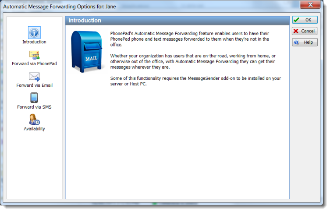Open the Availability person icon
The height and width of the screenshot is (212, 330).
[x=34, y=120]
